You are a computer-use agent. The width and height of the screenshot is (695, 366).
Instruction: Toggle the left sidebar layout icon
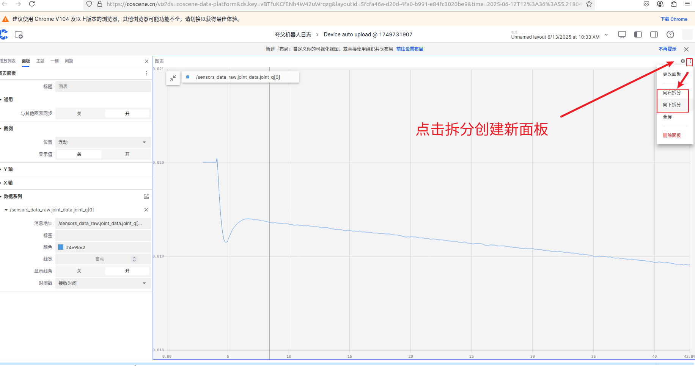(638, 34)
